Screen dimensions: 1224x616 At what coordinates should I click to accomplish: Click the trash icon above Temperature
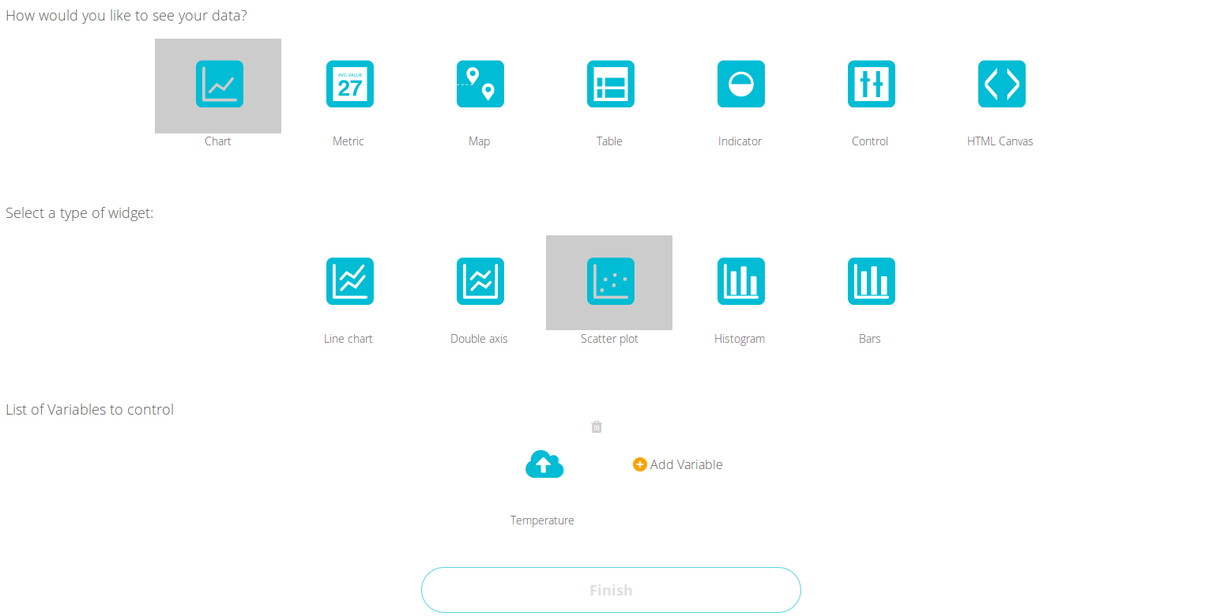[x=597, y=426]
